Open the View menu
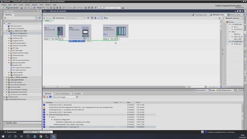Image resolution: width=247 pixels, height=139 pixels. tap(15, 5)
